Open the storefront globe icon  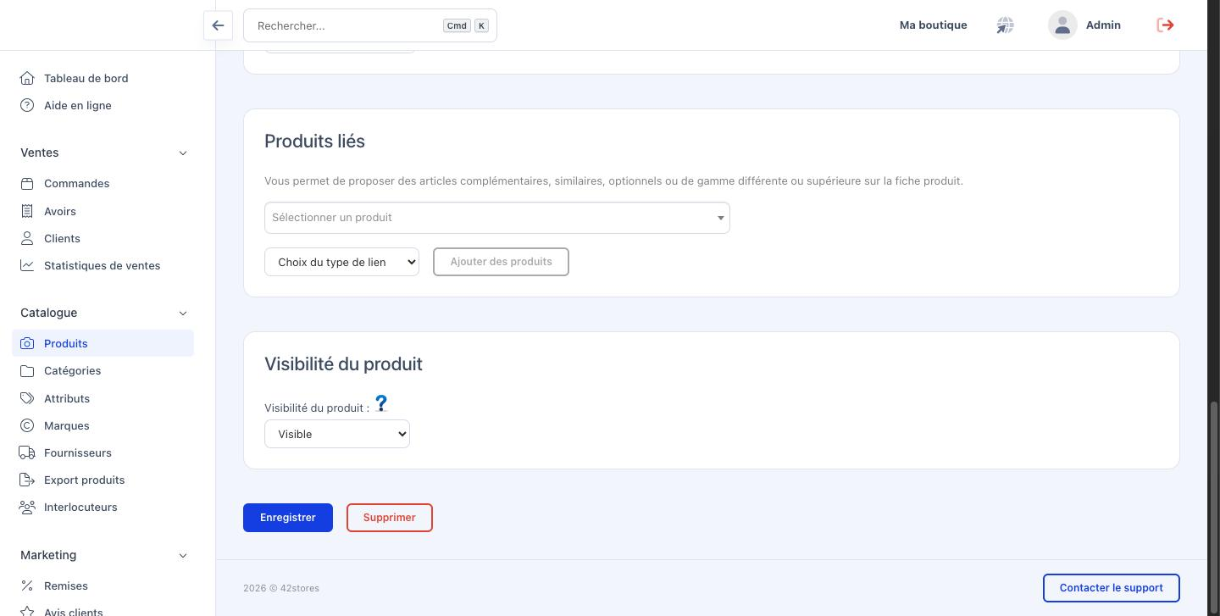(1005, 25)
